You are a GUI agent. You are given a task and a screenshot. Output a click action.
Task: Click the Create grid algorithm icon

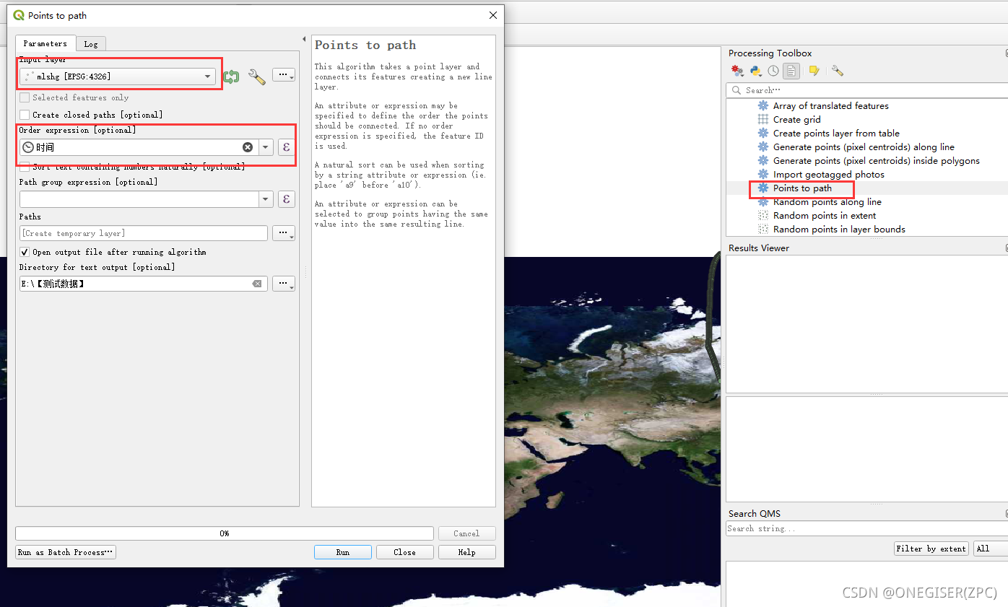[x=763, y=120]
